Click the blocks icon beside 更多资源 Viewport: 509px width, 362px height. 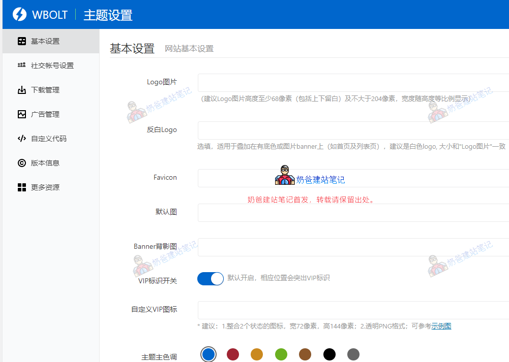tap(22, 187)
